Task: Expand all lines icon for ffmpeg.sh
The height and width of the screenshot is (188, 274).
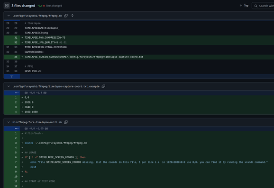Action: point(72,16)
